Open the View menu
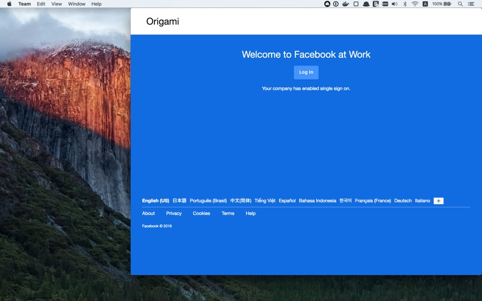The height and width of the screenshot is (301, 482). pyautogui.click(x=57, y=4)
